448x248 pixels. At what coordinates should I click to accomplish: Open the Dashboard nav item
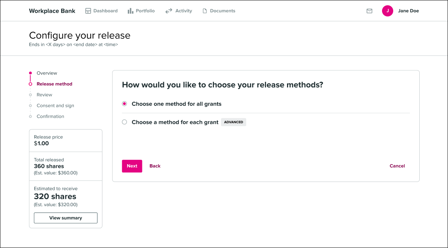[101, 11]
